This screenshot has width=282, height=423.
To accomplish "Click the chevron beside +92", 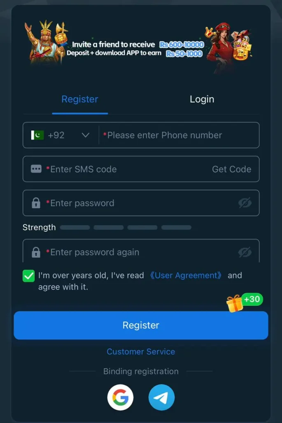I will click(86, 135).
